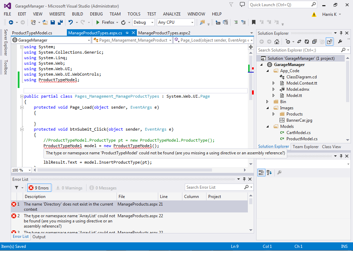This screenshot has width=353, height=264.
Task: Open the BUILD menu
Action: [77, 14]
